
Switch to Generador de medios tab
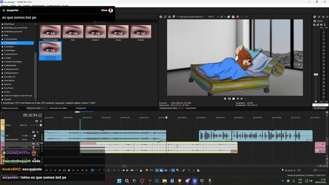tap(58, 108)
